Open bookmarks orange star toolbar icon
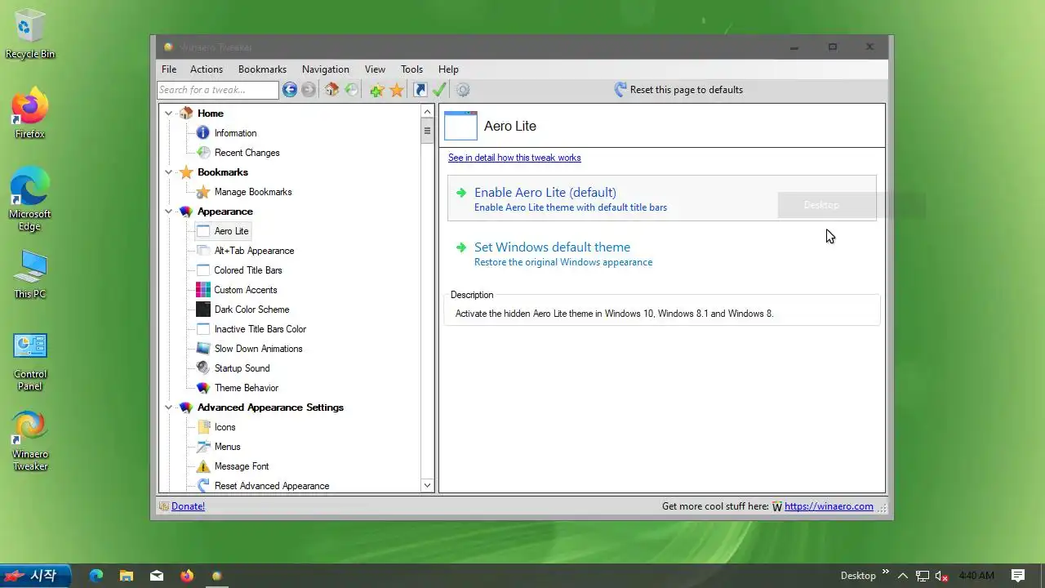 click(397, 90)
